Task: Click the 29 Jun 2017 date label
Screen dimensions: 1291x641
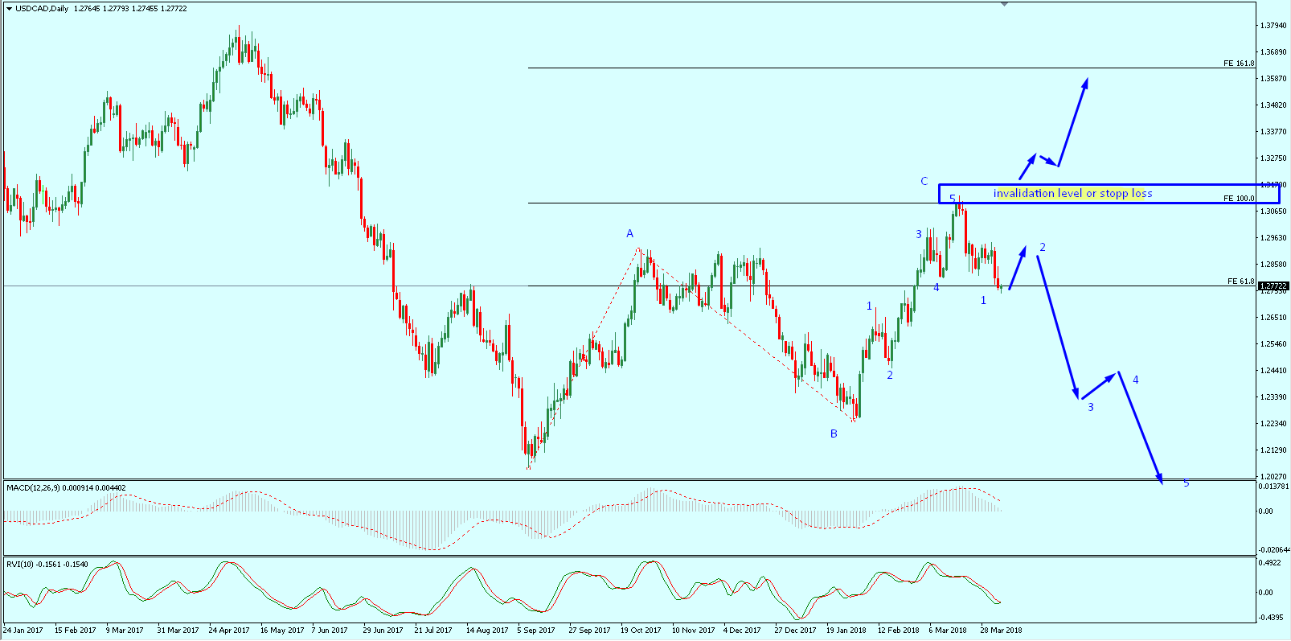Action: (383, 631)
